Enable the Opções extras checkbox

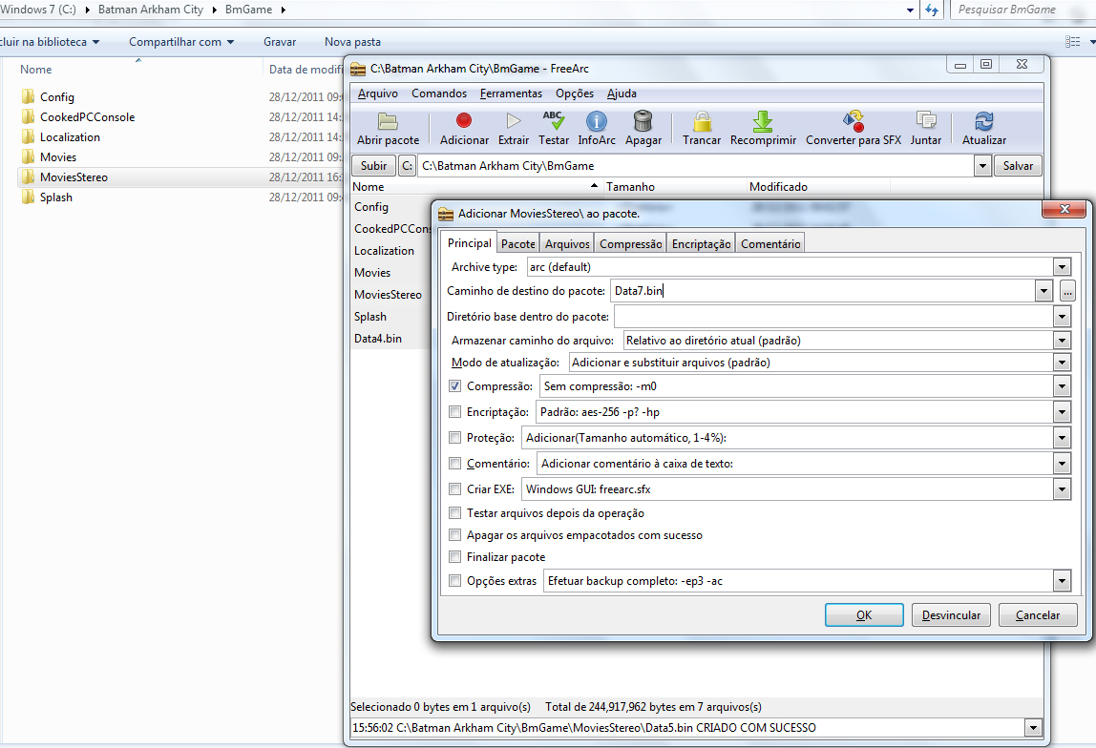pos(455,580)
